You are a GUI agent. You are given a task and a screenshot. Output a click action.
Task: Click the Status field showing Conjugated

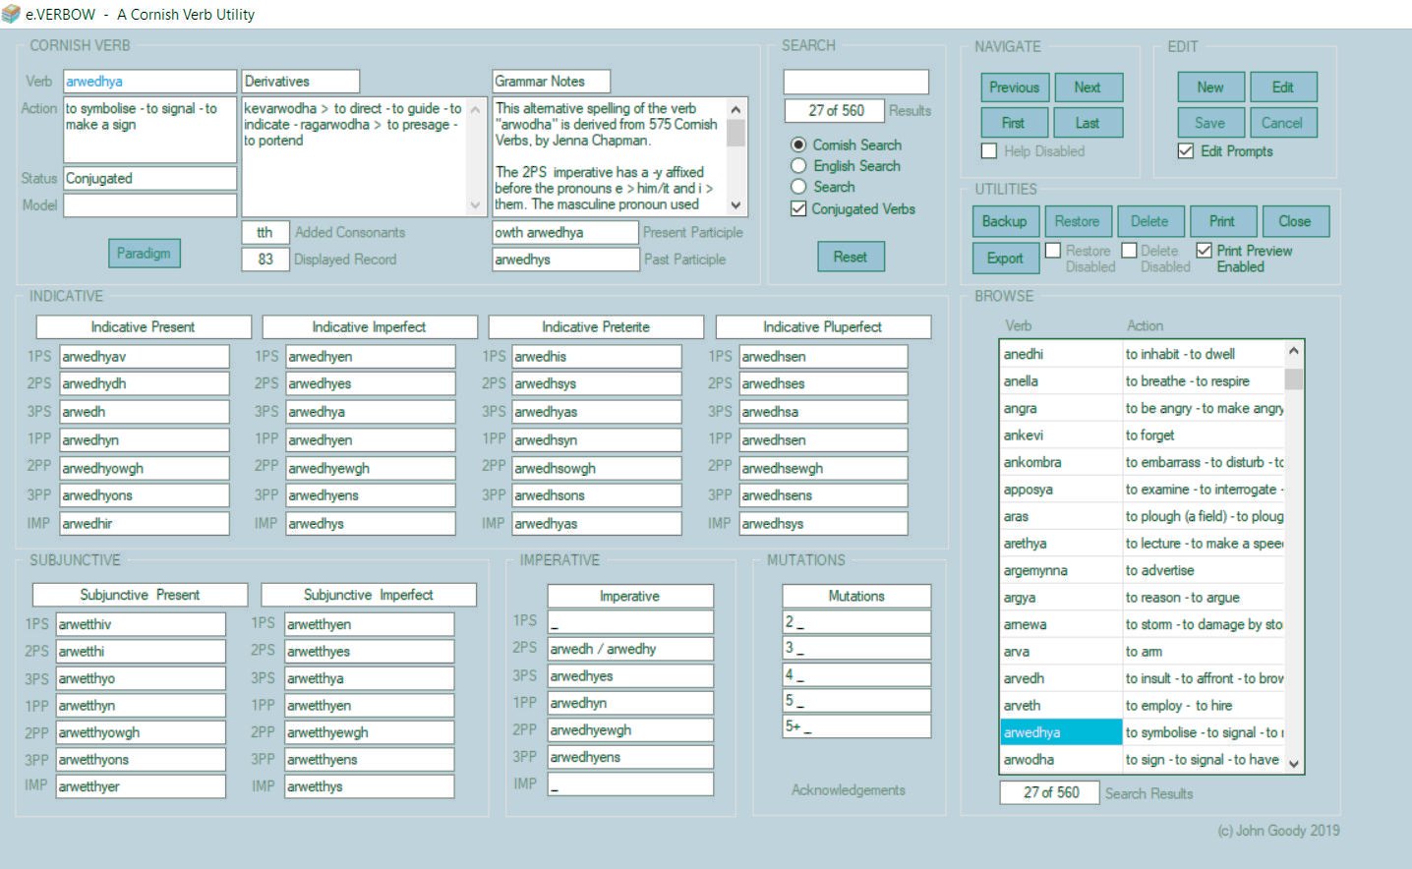[x=150, y=178]
